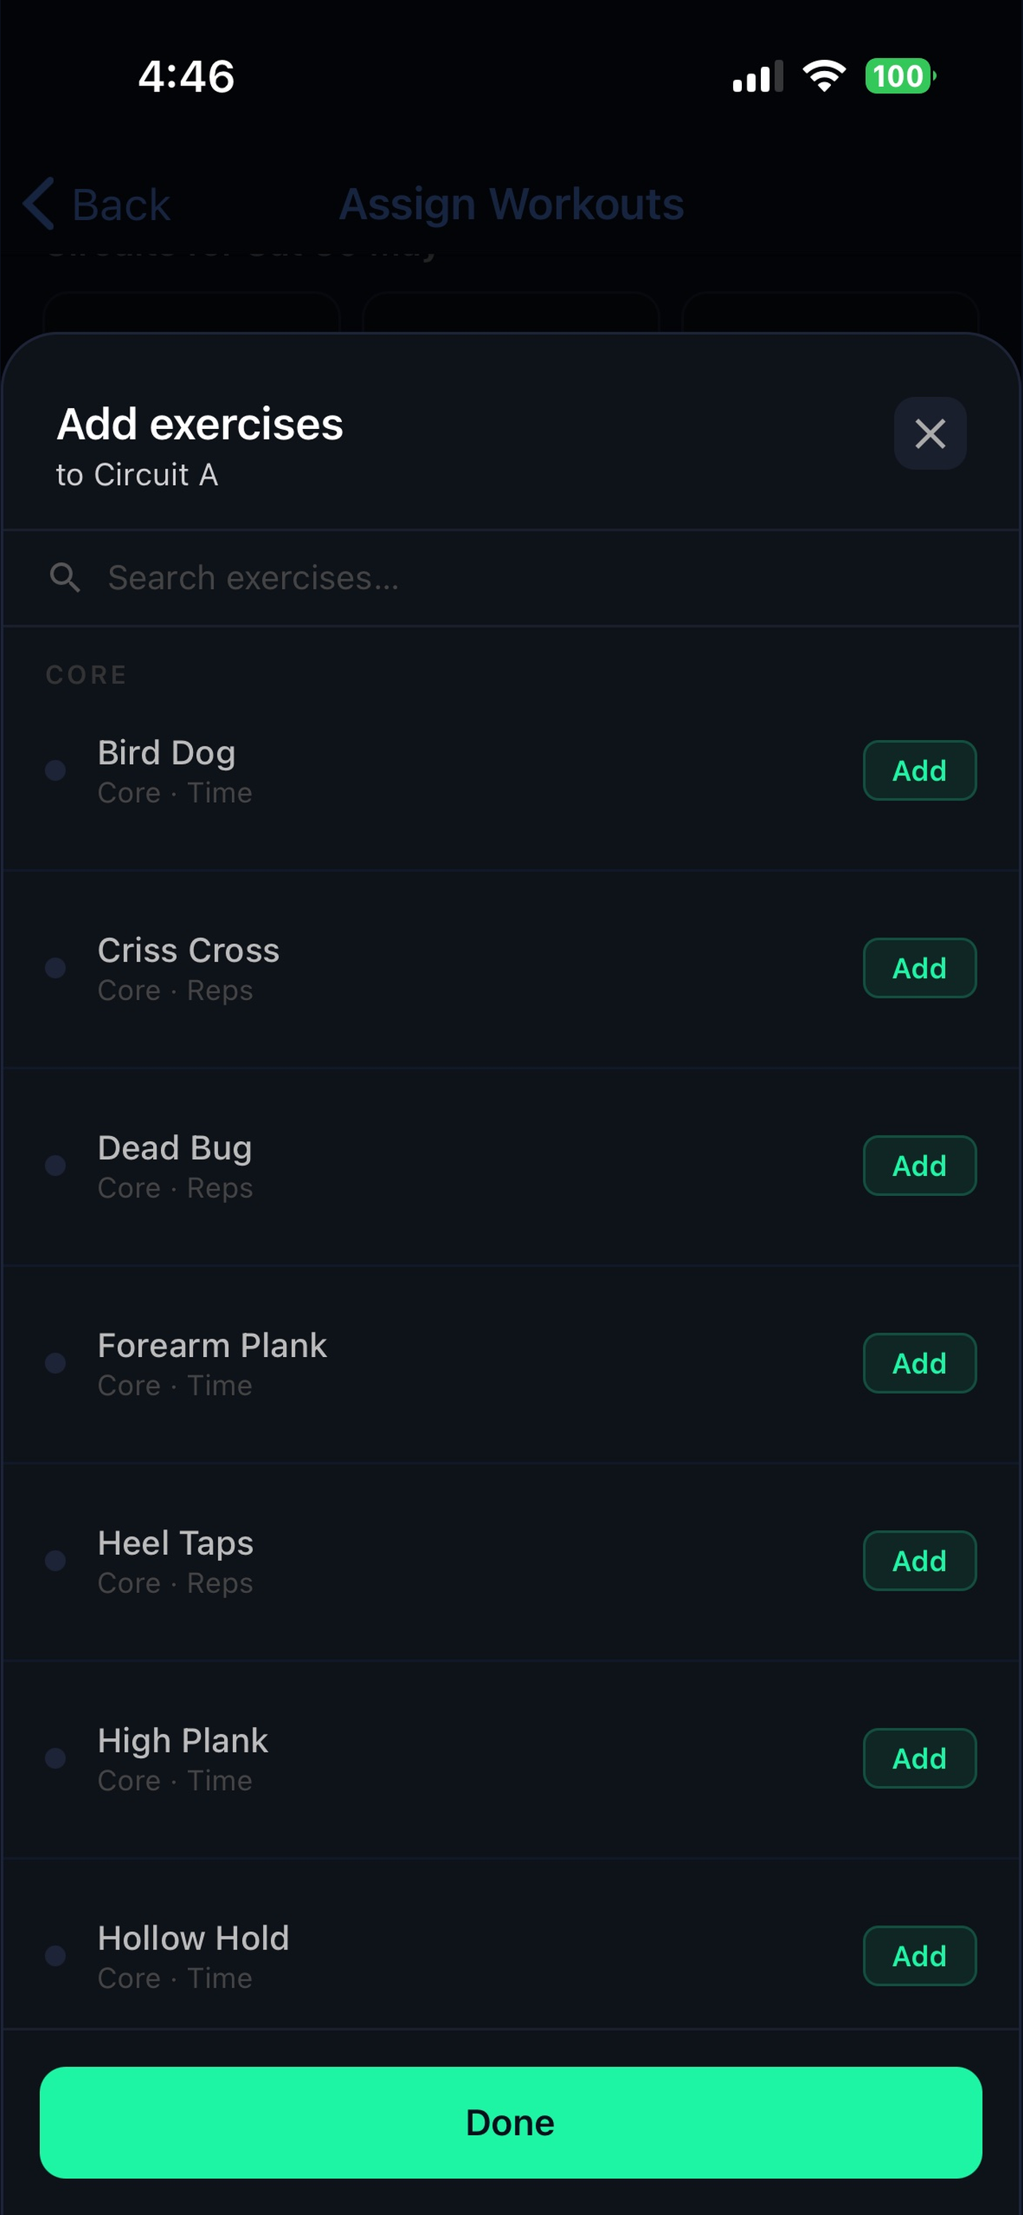Tap the Done button
The width and height of the screenshot is (1023, 2215).
(511, 2123)
